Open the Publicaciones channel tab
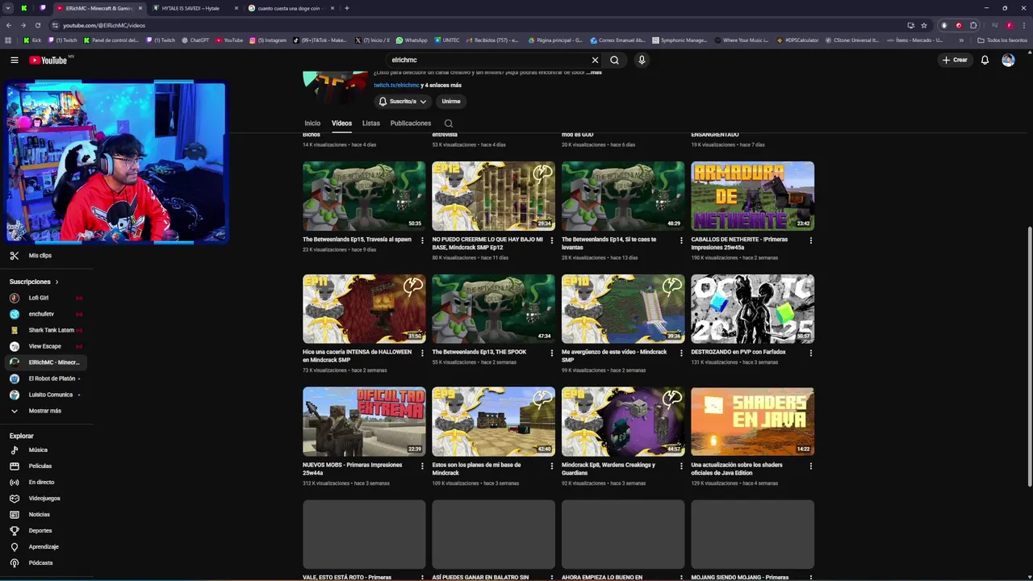 click(411, 123)
